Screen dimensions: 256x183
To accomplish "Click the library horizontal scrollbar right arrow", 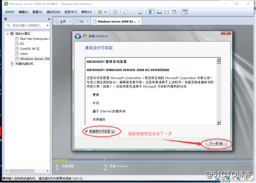I will (x=48, y=171).
